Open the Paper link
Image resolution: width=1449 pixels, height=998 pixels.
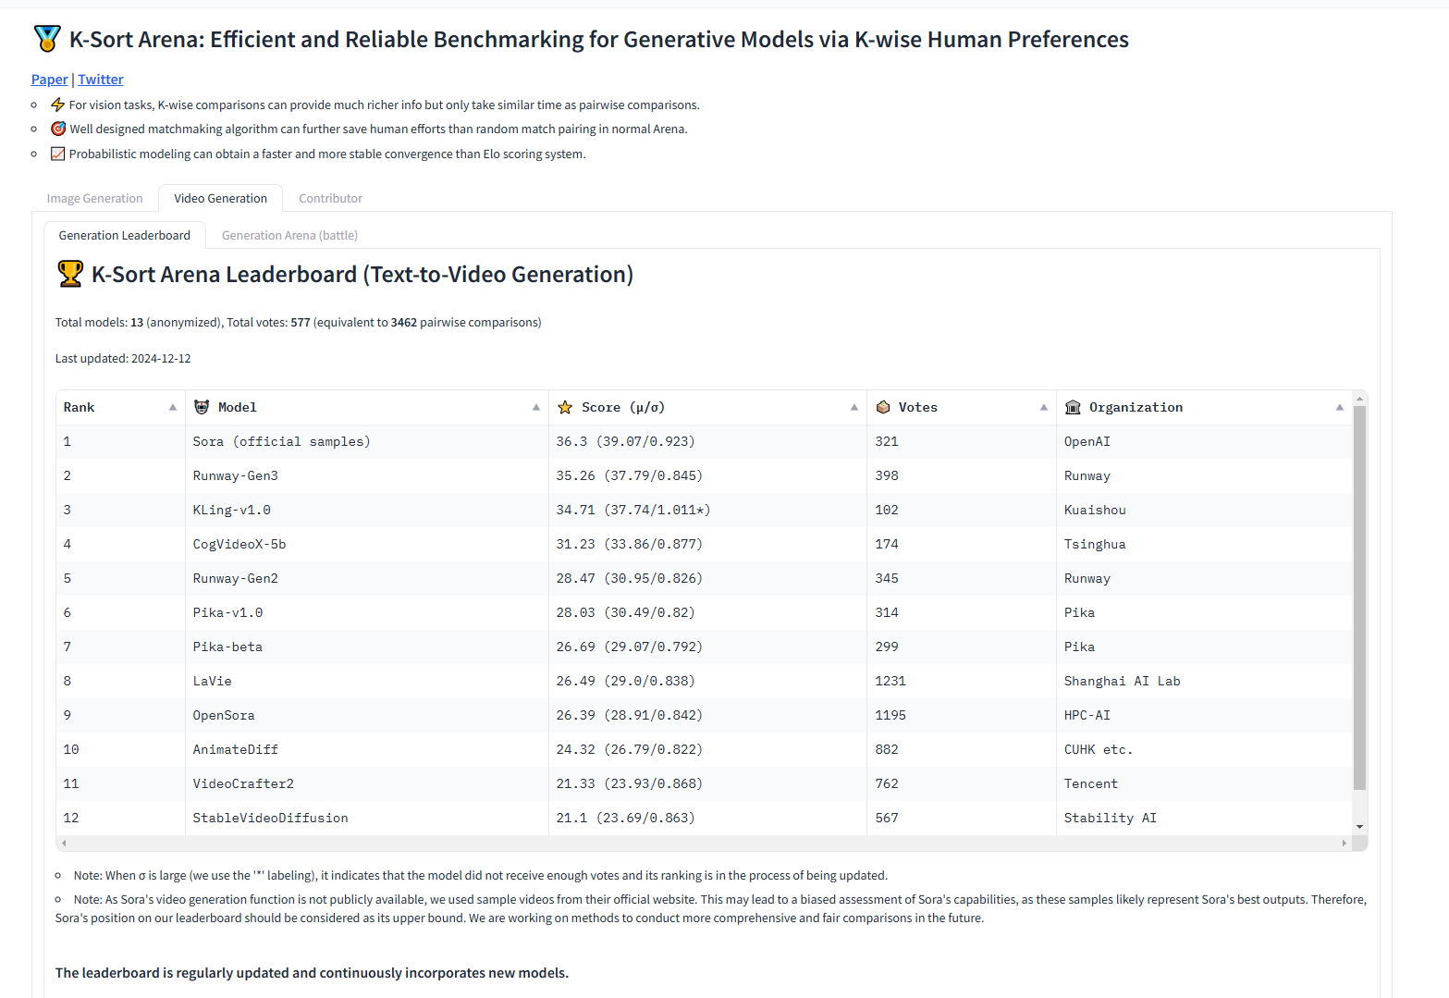(x=49, y=80)
